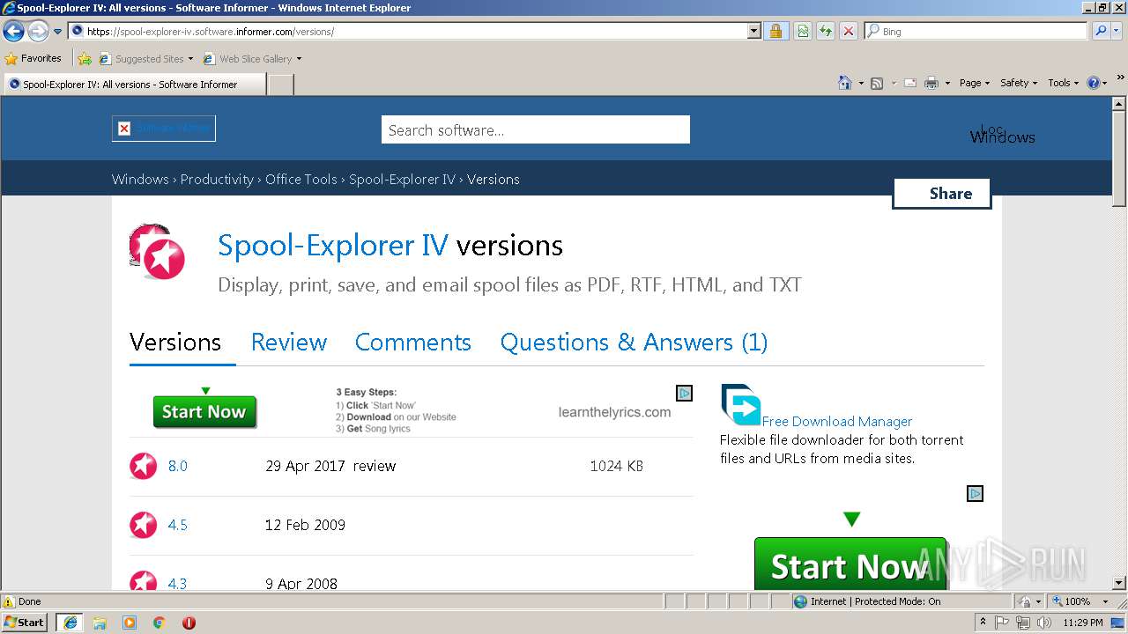Click the Share button

point(942,194)
